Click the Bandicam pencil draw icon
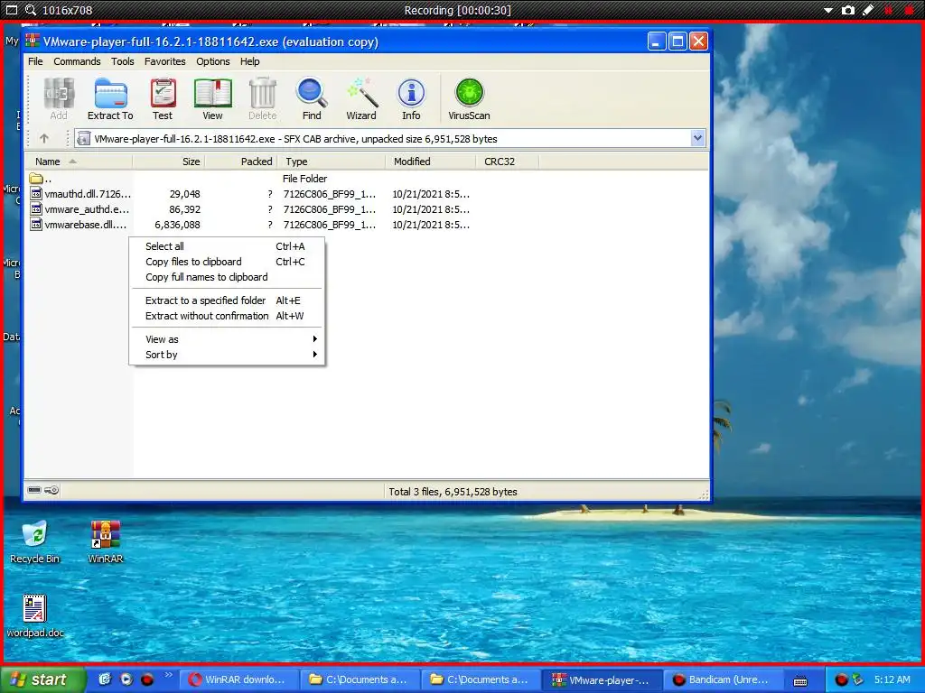The height and width of the screenshot is (693, 925). coord(868,10)
